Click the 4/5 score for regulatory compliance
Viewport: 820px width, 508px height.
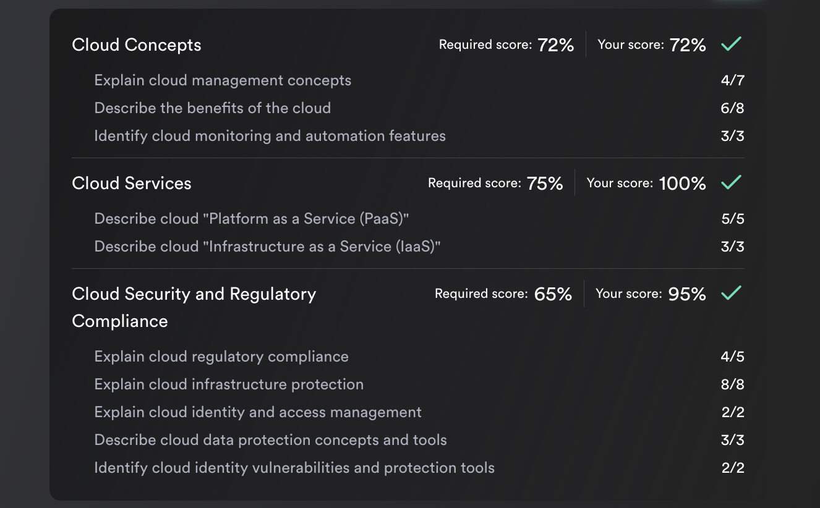tap(732, 357)
